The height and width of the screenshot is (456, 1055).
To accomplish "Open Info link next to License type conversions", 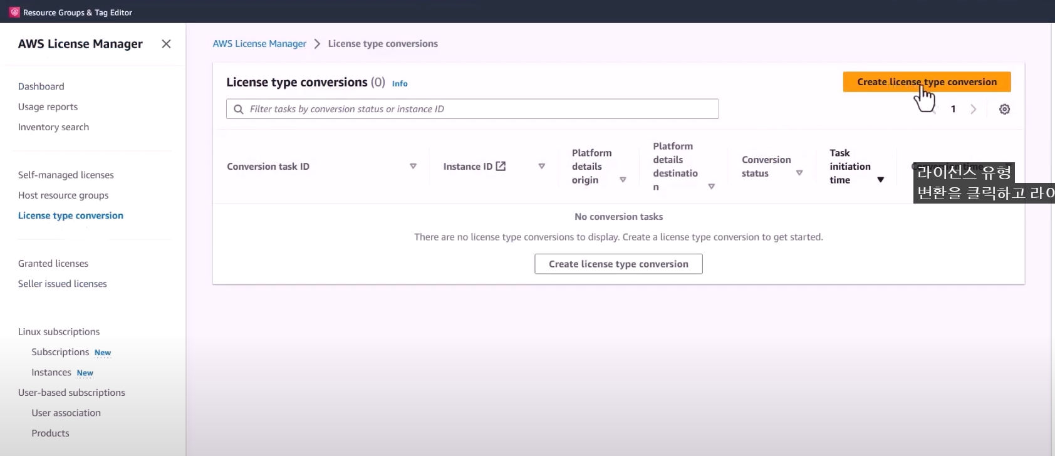I will pyautogui.click(x=400, y=83).
